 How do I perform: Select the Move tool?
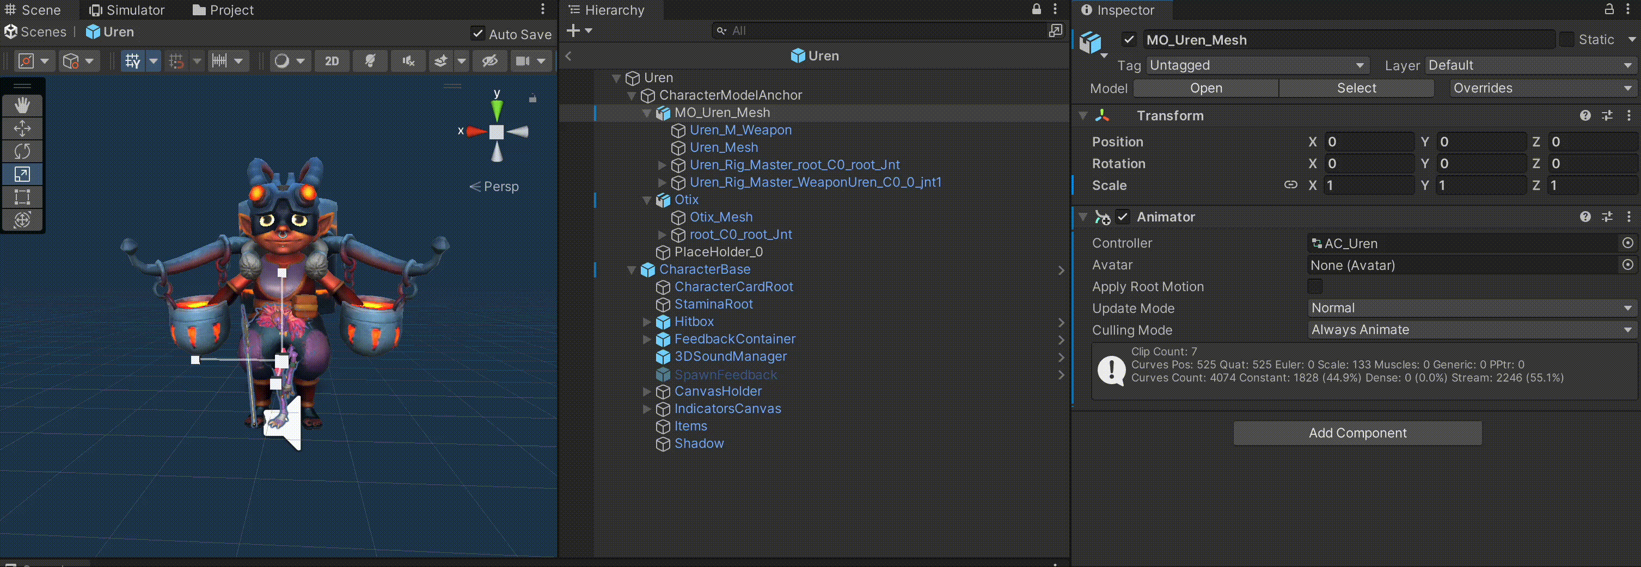point(22,128)
